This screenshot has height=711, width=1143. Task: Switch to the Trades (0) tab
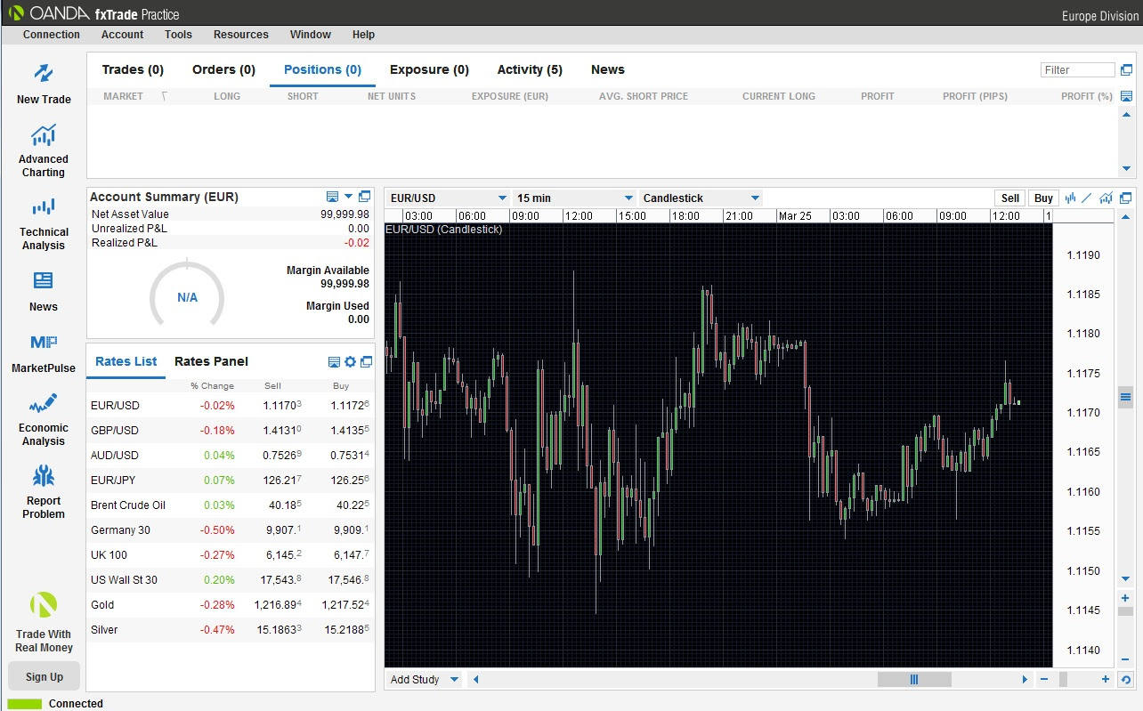click(133, 69)
